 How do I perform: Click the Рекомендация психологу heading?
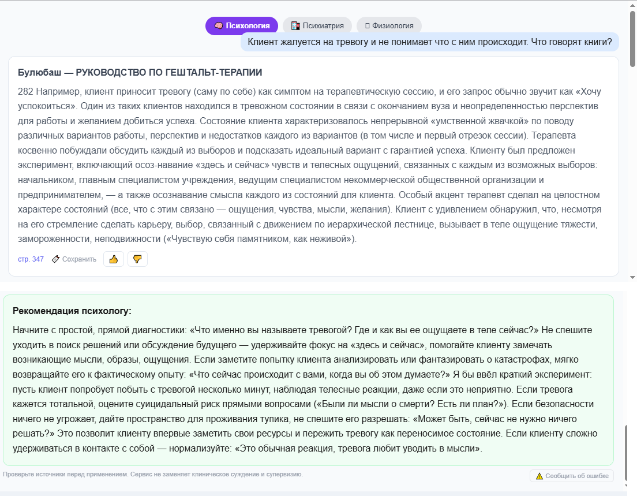[72, 311]
